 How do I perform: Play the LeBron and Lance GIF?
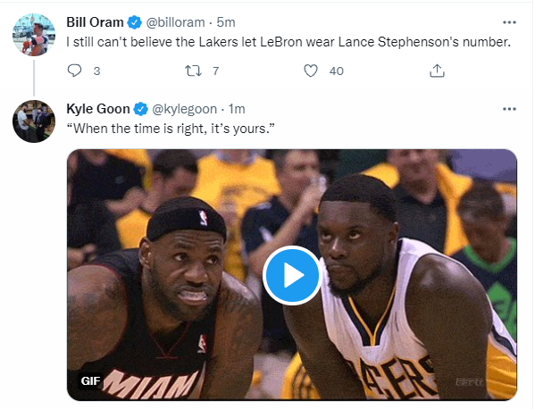click(292, 275)
